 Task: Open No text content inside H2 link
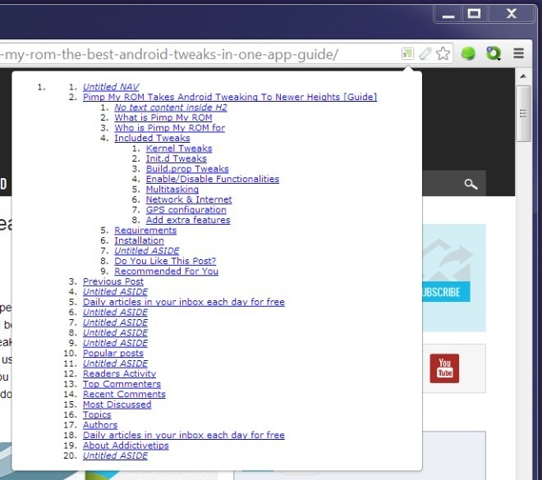pyautogui.click(x=171, y=107)
